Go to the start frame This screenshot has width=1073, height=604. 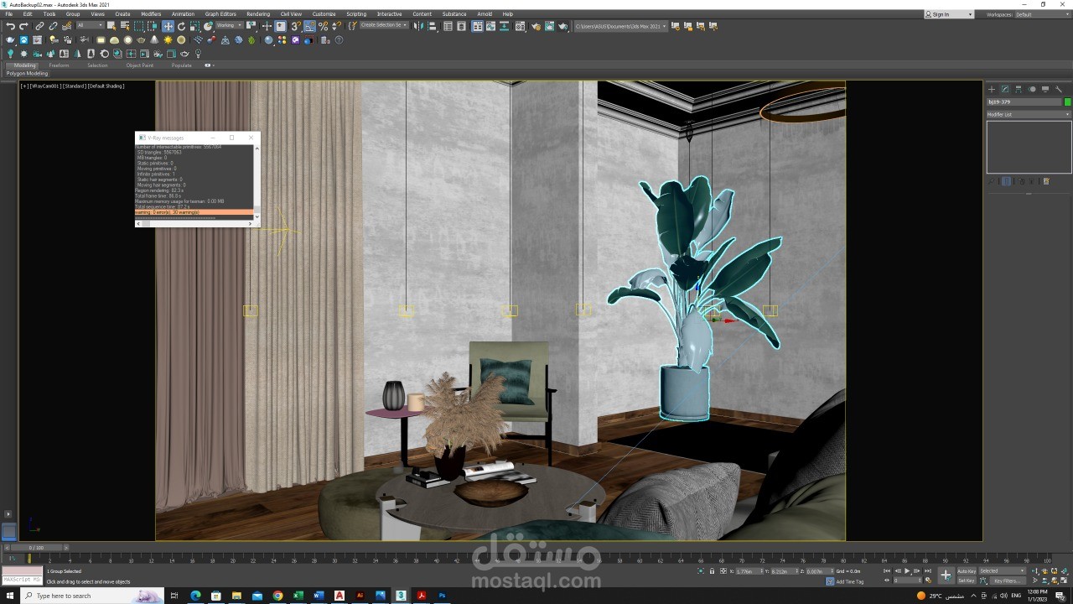[887, 571]
